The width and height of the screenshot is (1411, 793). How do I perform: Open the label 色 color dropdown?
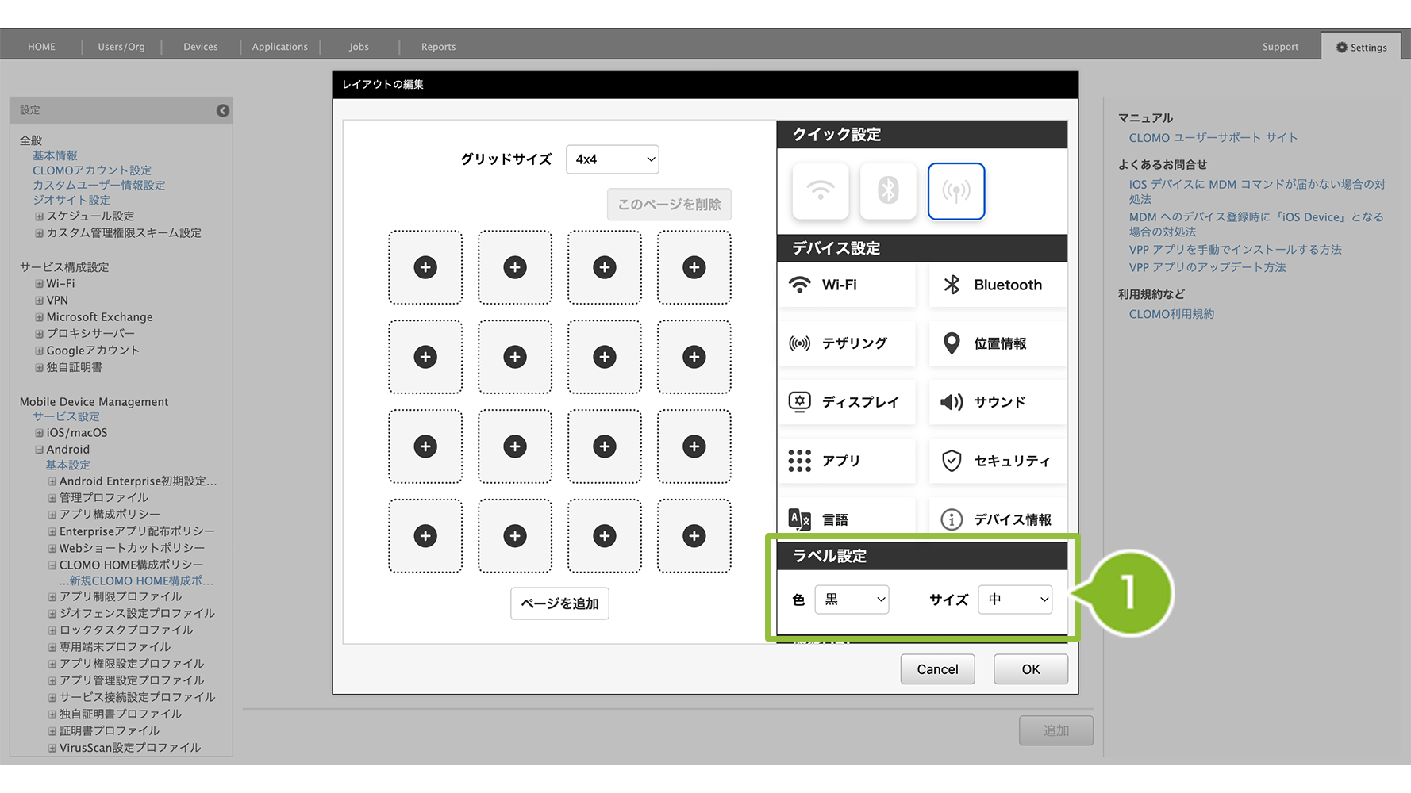(852, 600)
